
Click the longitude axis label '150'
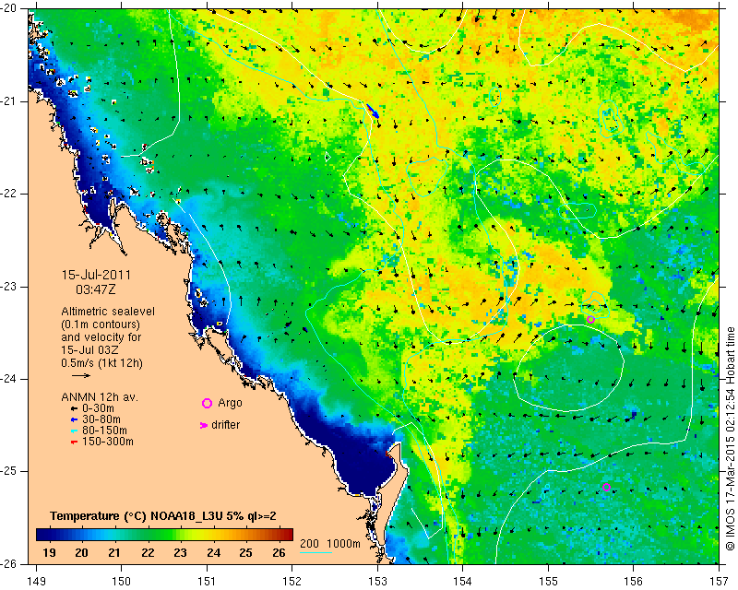tap(122, 582)
